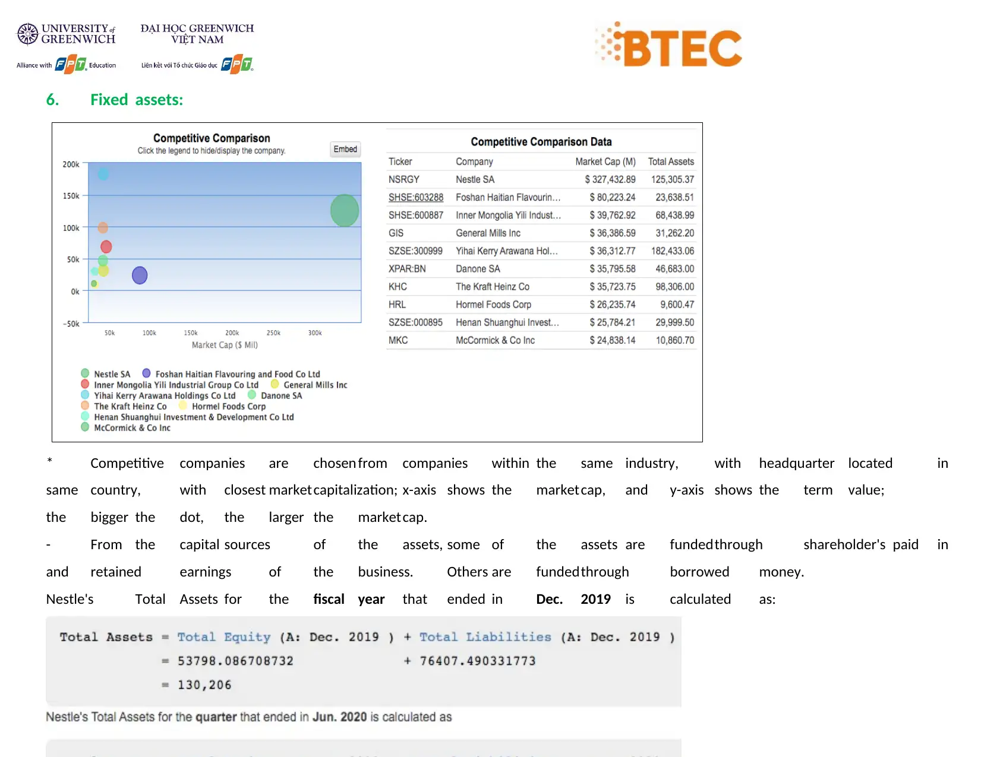This screenshot has width=981, height=757.
Task: Click the Market Cap ($ Mil) axis label
Action: coord(225,345)
